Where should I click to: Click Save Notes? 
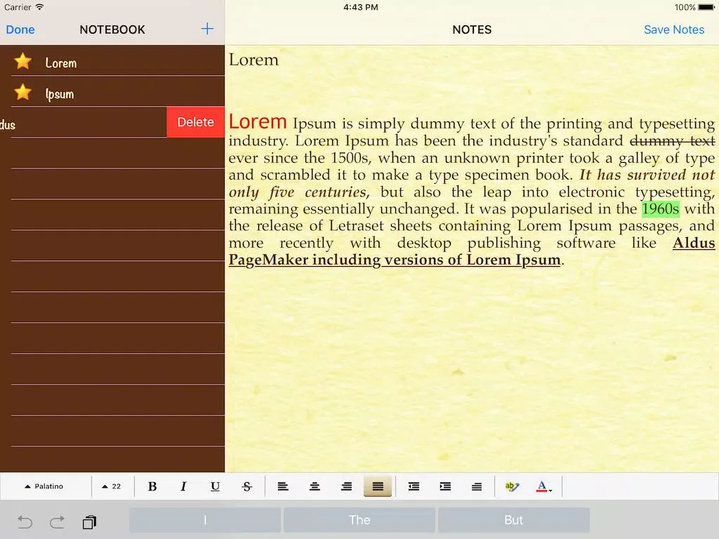(x=674, y=29)
